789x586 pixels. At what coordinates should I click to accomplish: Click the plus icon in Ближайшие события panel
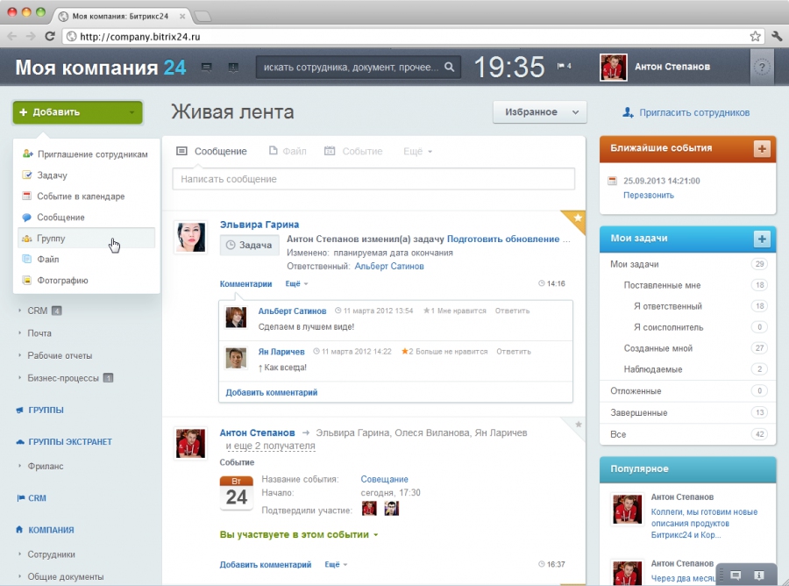tap(762, 148)
